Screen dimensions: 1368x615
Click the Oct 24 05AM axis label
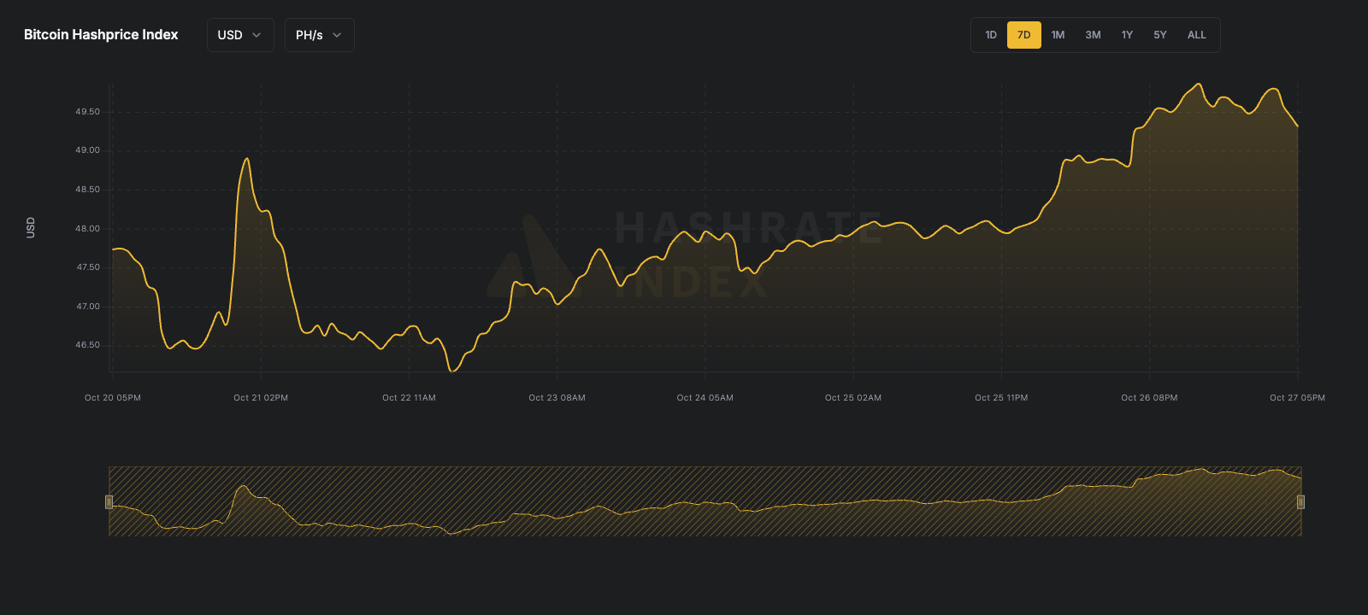[x=705, y=398]
